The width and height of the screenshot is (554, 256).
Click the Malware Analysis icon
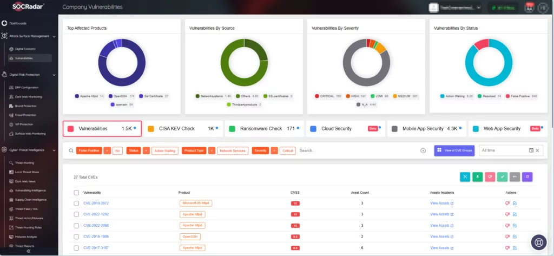pos(12,237)
